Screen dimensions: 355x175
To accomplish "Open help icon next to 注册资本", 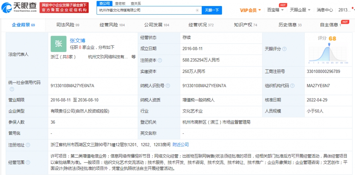I will click(160, 60).
